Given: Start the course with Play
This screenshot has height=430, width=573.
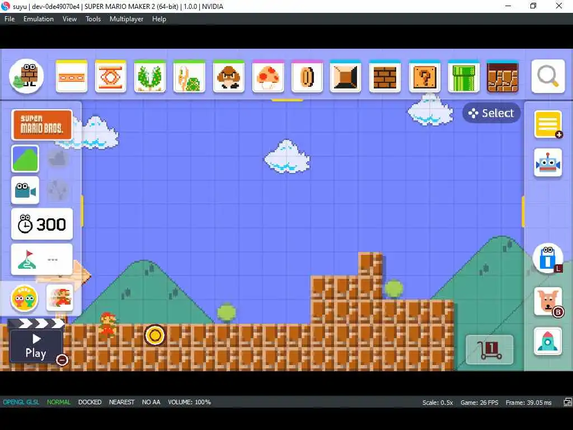Looking at the screenshot, I should tap(35, 342).
